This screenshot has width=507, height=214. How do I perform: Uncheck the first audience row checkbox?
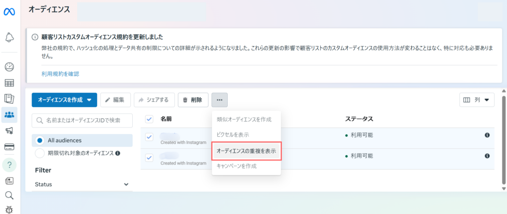click(x=149, y=137)
